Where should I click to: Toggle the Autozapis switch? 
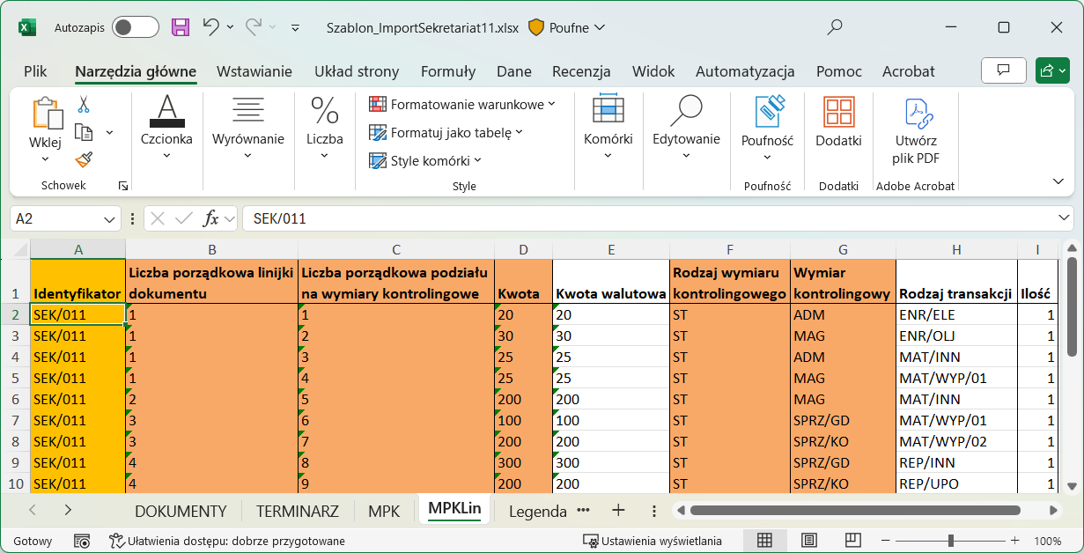coord(135,27)
